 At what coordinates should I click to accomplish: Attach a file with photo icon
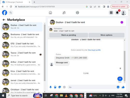click(55, 87)
